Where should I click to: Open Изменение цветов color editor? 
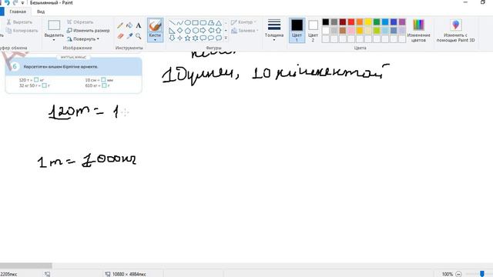pyautogui.click(x=418, y=31)
